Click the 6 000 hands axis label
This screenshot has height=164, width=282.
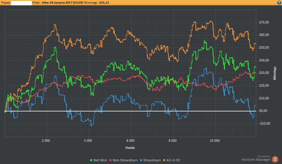point(130,141)
